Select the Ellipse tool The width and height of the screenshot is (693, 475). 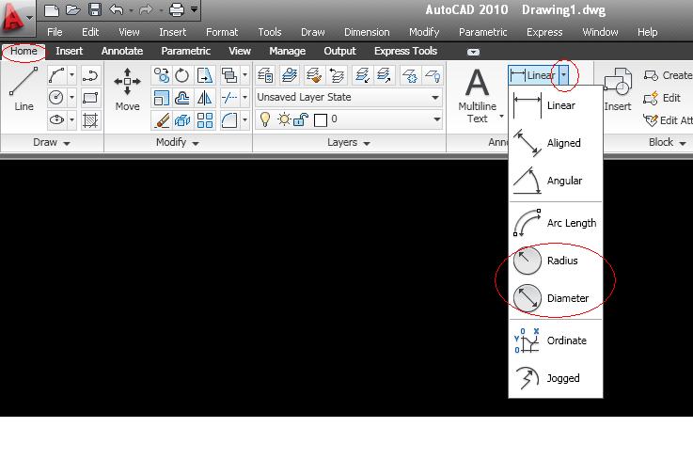(56, 119)
